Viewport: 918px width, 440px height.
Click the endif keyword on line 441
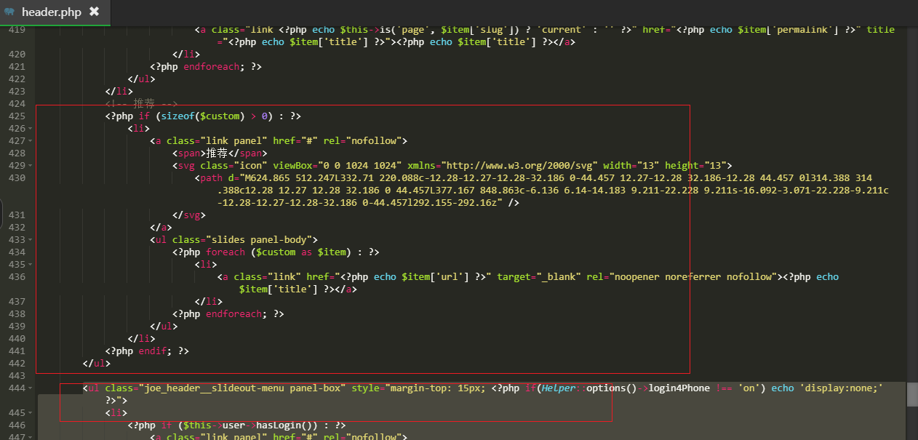pos(153,351)
